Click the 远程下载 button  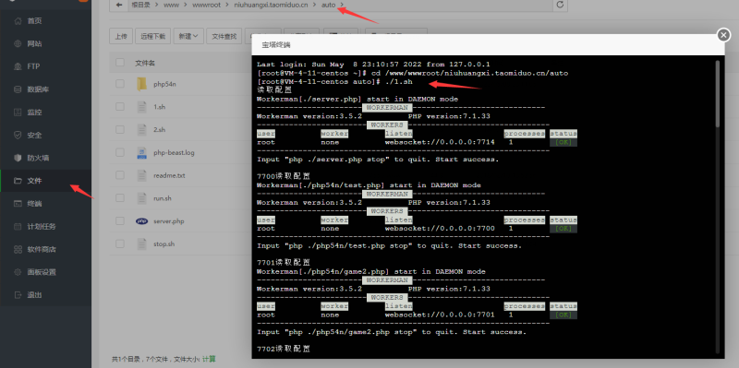point(152,36)
